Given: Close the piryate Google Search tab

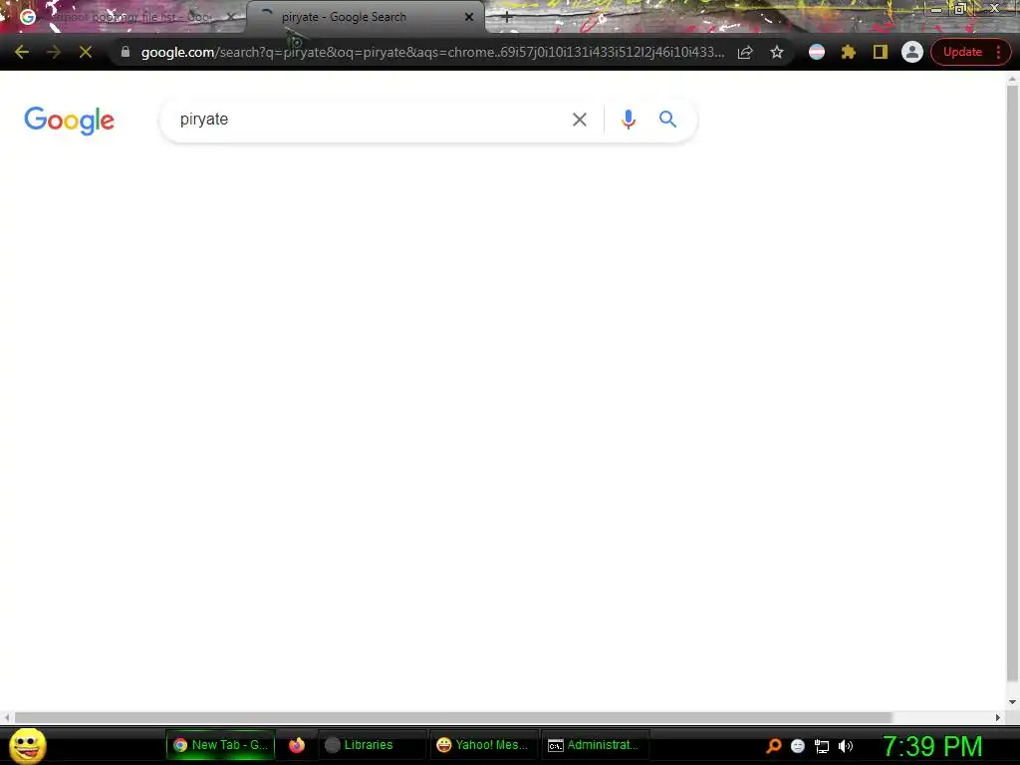Looking at the screenshot, I should coord(469,18).
